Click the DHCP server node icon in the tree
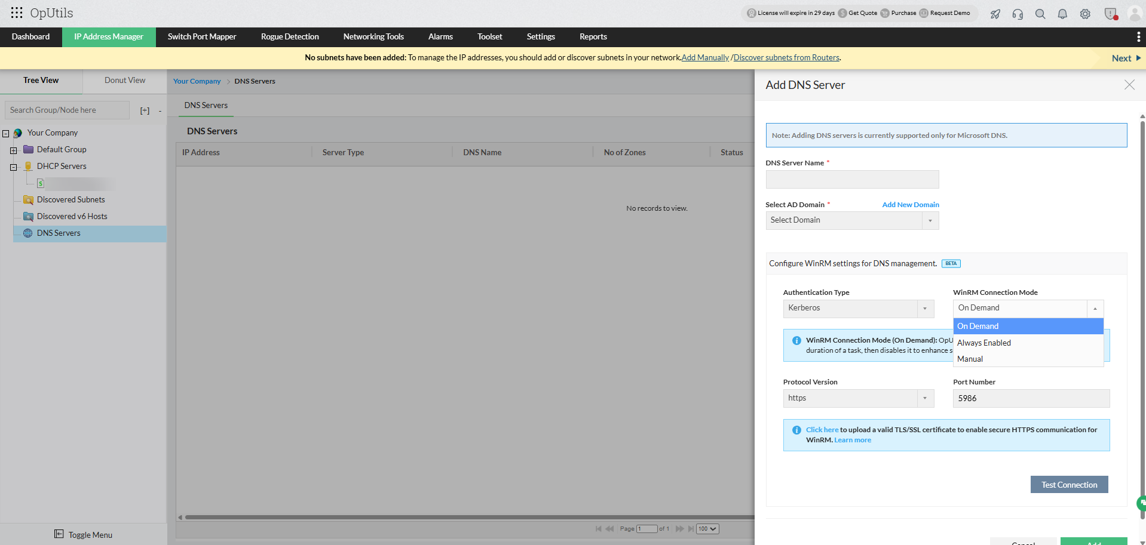The height and width of the screenshot is (545, 1146). pos(41,183)
